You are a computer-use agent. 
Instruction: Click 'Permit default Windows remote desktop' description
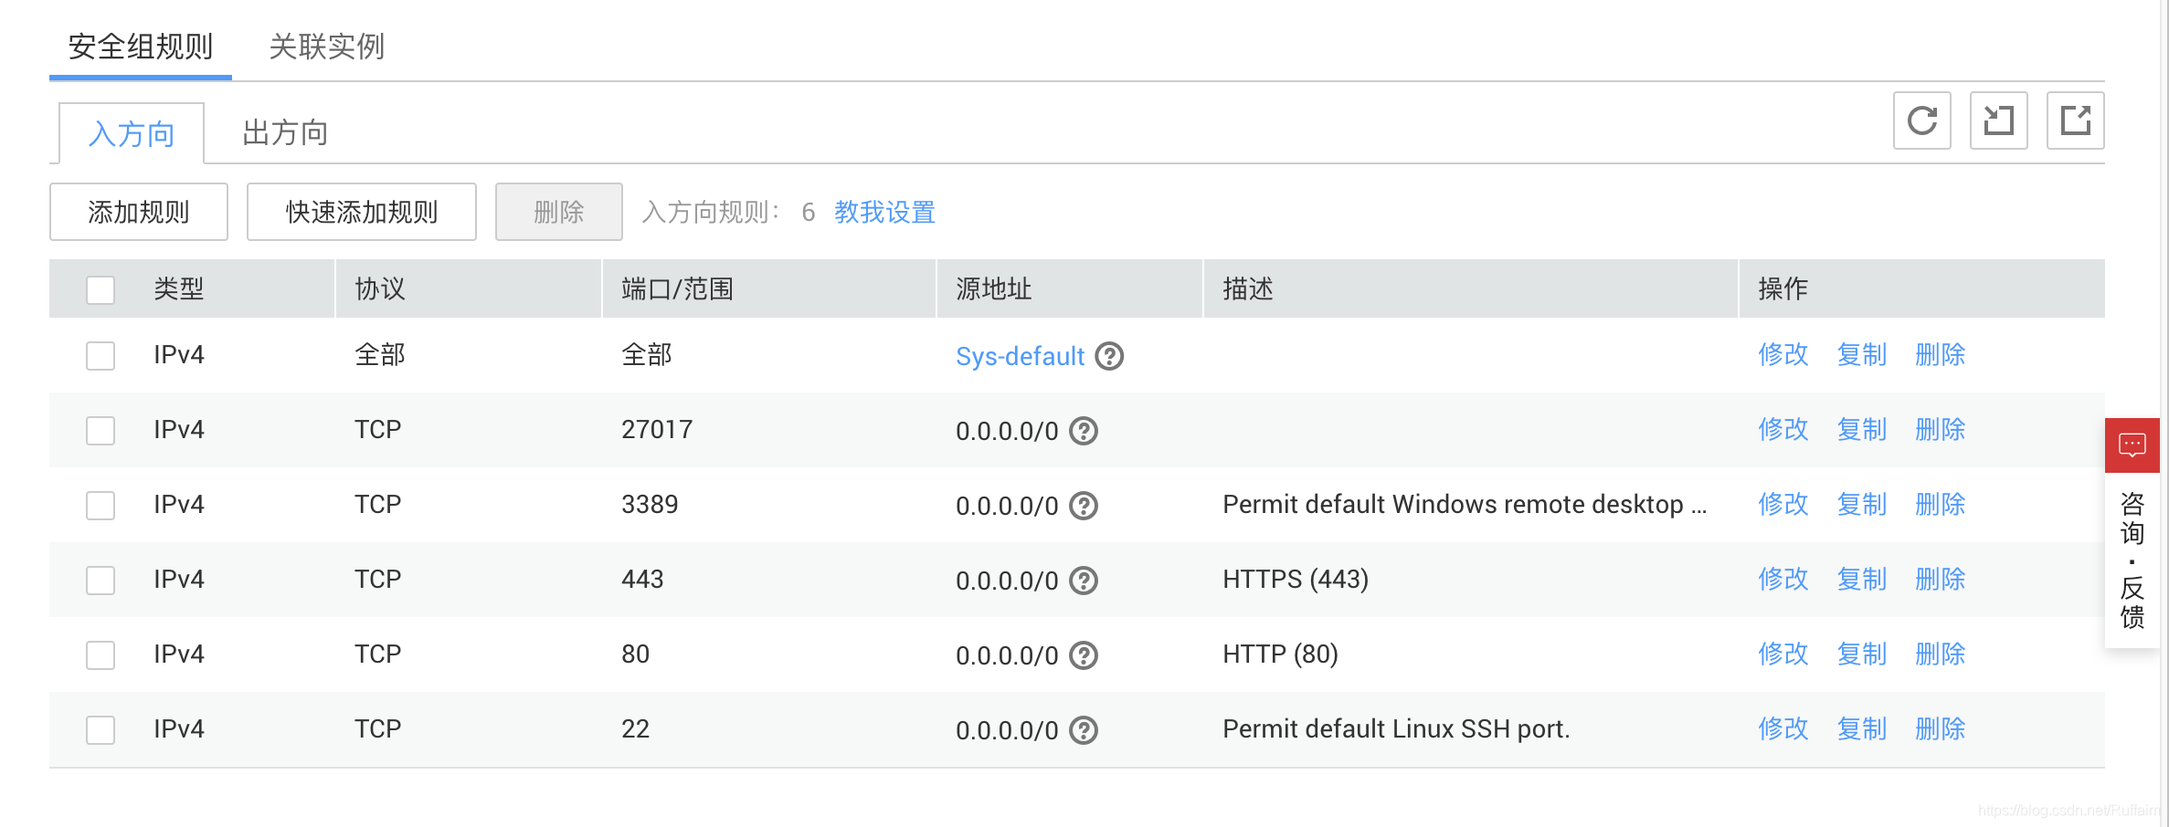coord(1465,505)
